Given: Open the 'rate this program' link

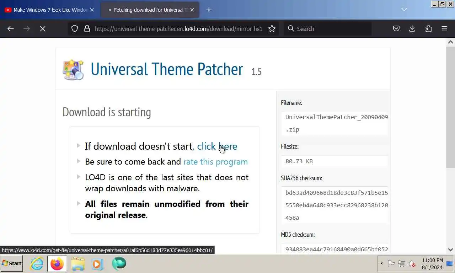Looking at the screenshot, I should coord(215,162).
